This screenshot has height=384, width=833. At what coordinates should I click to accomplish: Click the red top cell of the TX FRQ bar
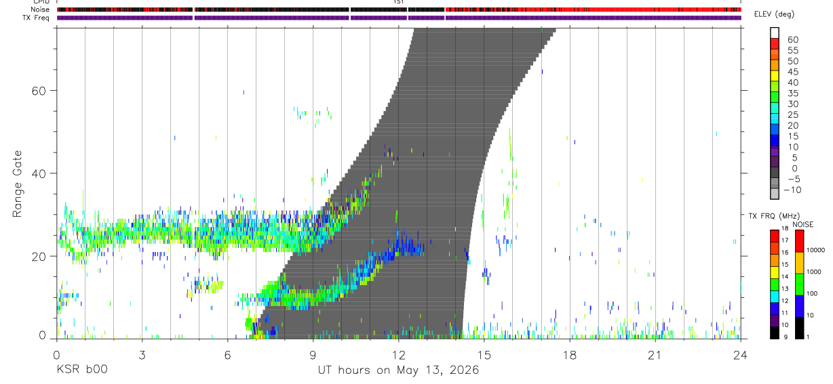coord(774,236)
